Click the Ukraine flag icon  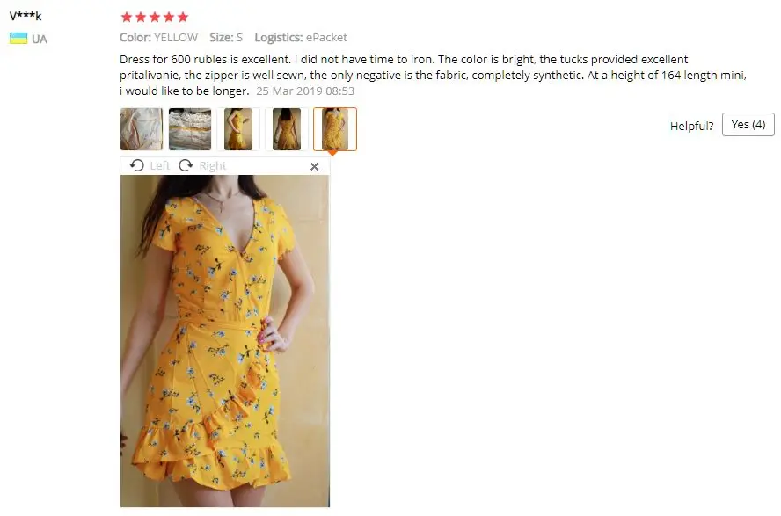[18, 39]
